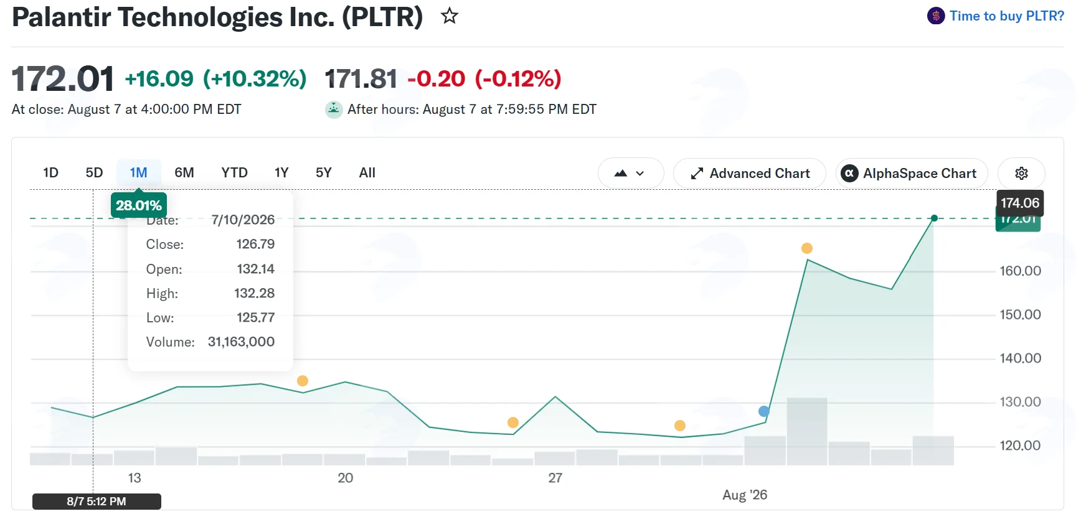Add PLTR to watchlist via star icon
Screen dimensions: 1081x514
tap(449, 16)
